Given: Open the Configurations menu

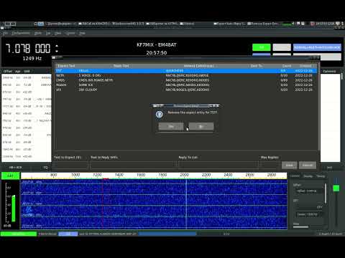Looking at the screenshot, I should 21,33.
